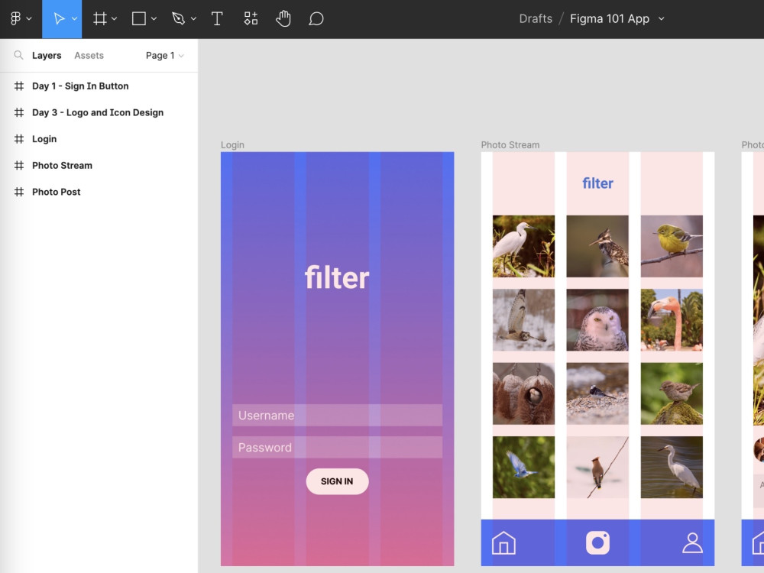Select the crested kingfisher thumbnail
Viewport: 764px width, 573px height.
tap(597, 246)
